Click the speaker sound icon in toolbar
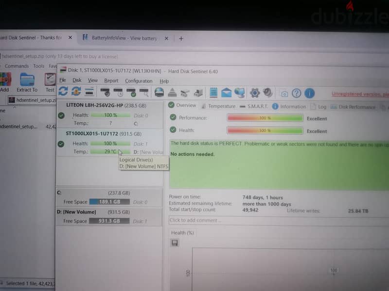 tap(268, 93)
